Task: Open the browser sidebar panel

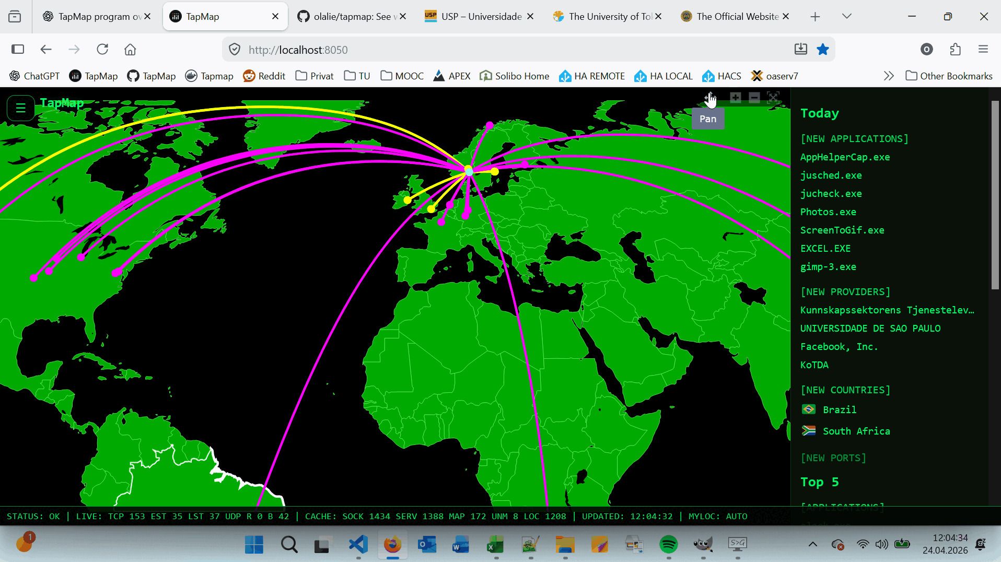Action: [x=18, y=49]
